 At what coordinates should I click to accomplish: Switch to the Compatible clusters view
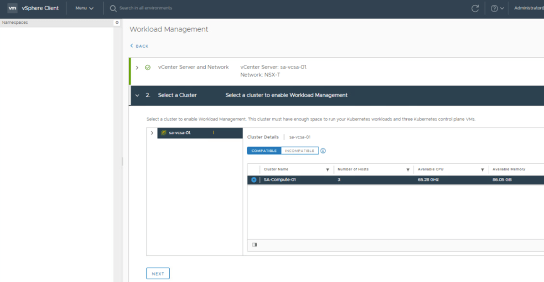click(x=264, y=151)
